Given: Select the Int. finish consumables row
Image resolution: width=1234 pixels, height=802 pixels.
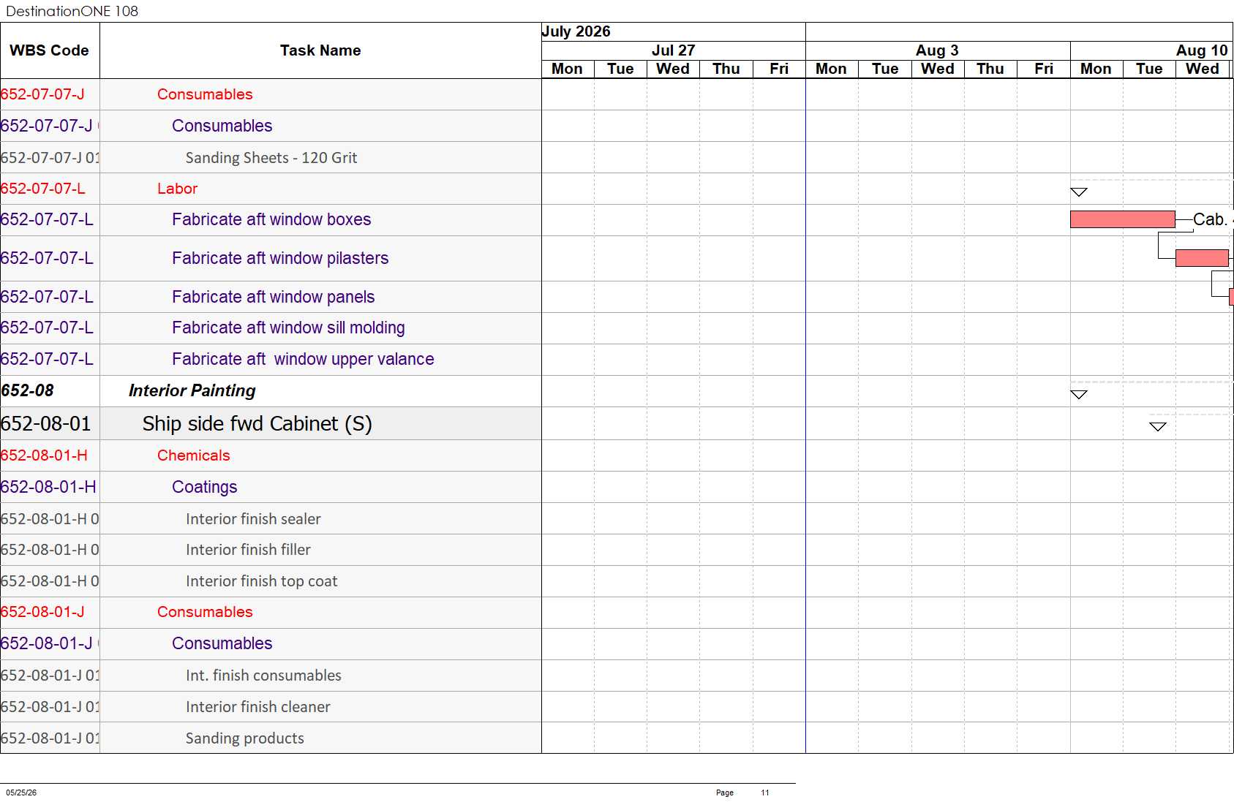Looking at the screenshot, I should point(271,676).
